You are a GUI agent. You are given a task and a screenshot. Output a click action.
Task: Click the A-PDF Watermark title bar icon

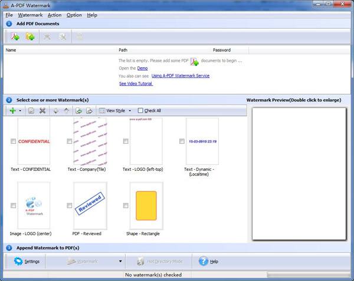[5, 5]
